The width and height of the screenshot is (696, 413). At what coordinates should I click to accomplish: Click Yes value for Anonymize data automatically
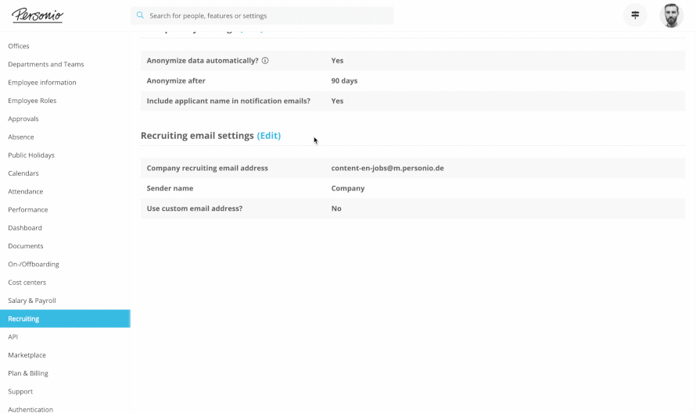pos(337,61)
